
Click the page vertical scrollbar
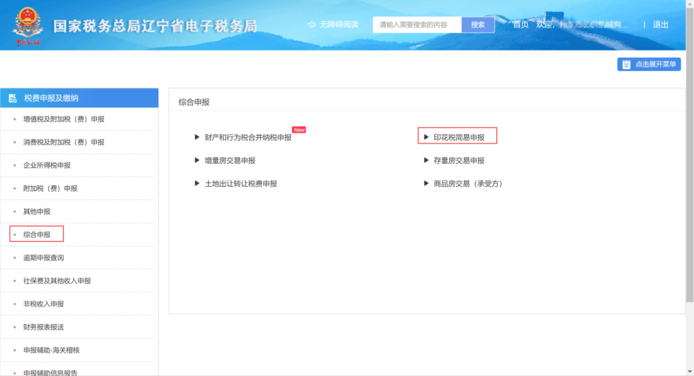pos(690,155)
